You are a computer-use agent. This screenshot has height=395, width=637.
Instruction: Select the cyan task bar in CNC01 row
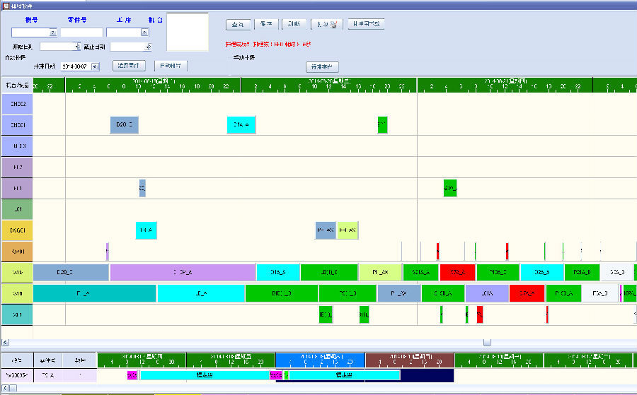coord(241,125)
